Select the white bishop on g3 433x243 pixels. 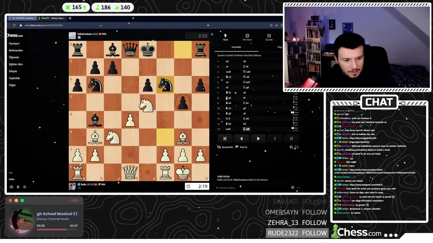[183, 137]
